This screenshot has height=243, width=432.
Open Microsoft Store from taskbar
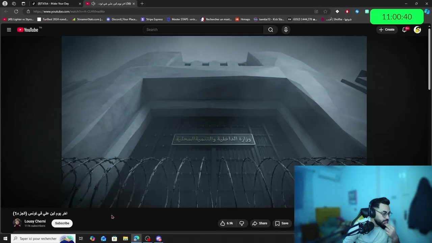coord(114,239)
